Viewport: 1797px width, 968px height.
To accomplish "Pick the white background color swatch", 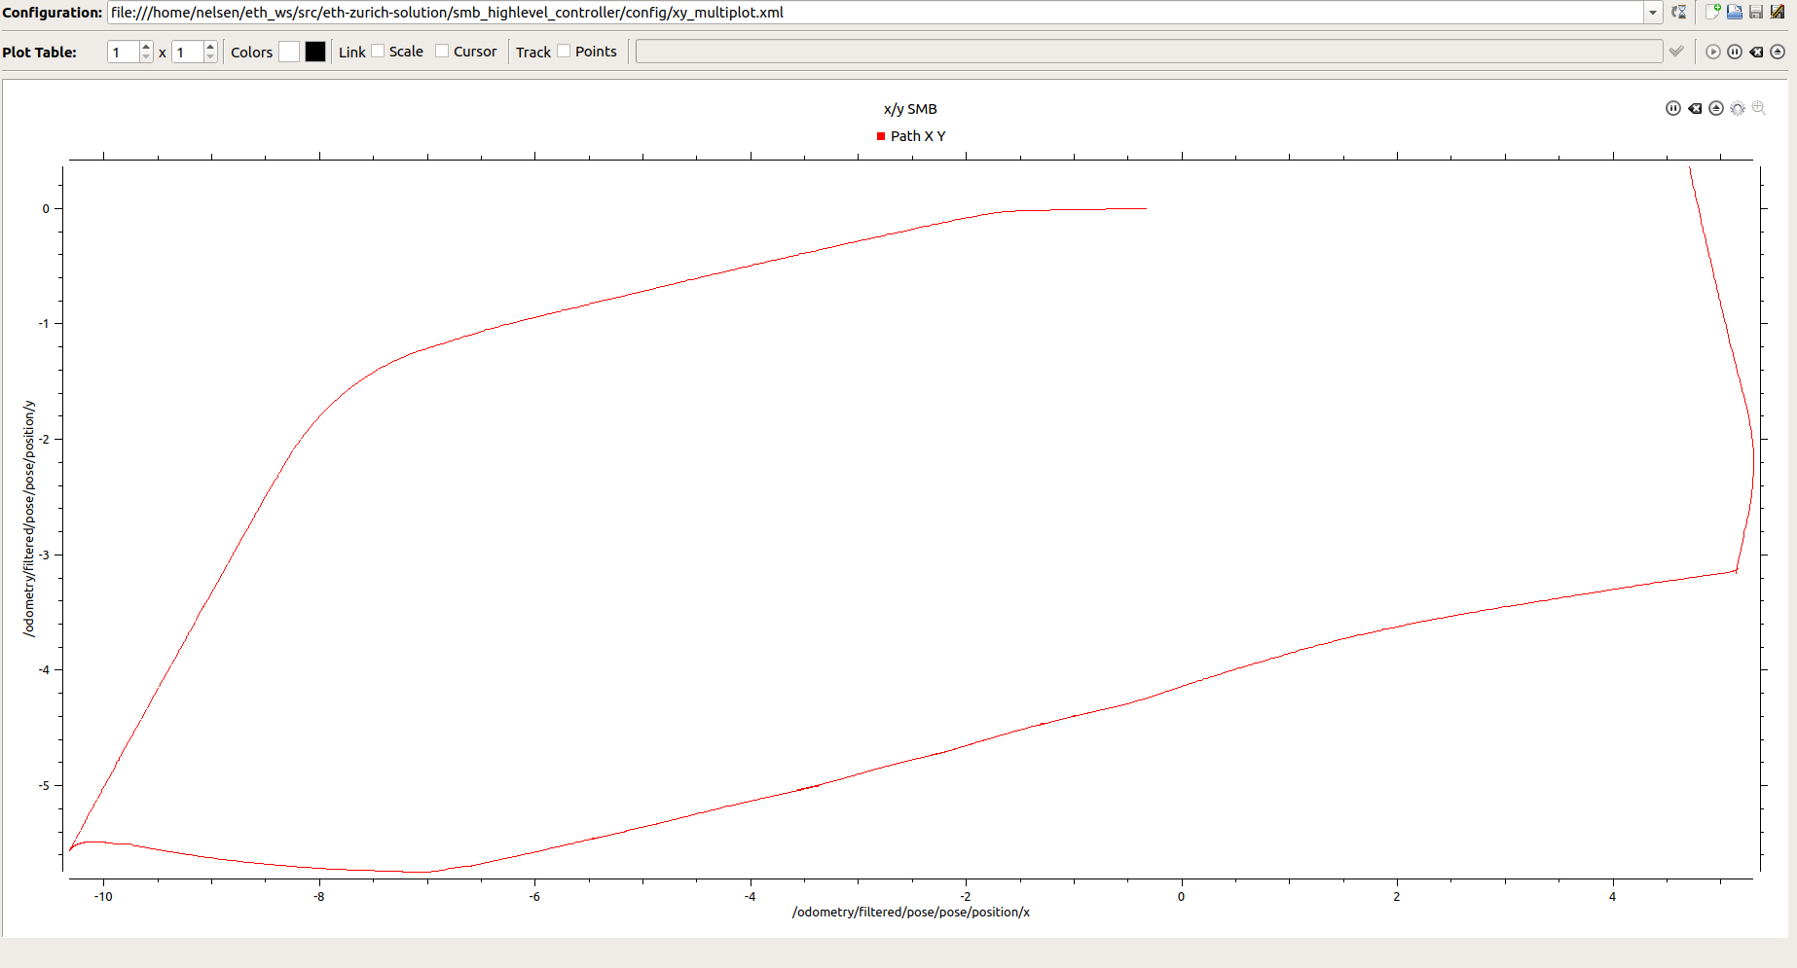I will 289,52.
